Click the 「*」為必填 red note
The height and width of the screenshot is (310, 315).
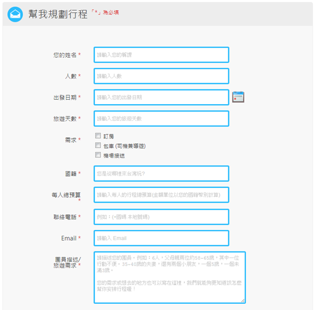[x=105, y=12]
